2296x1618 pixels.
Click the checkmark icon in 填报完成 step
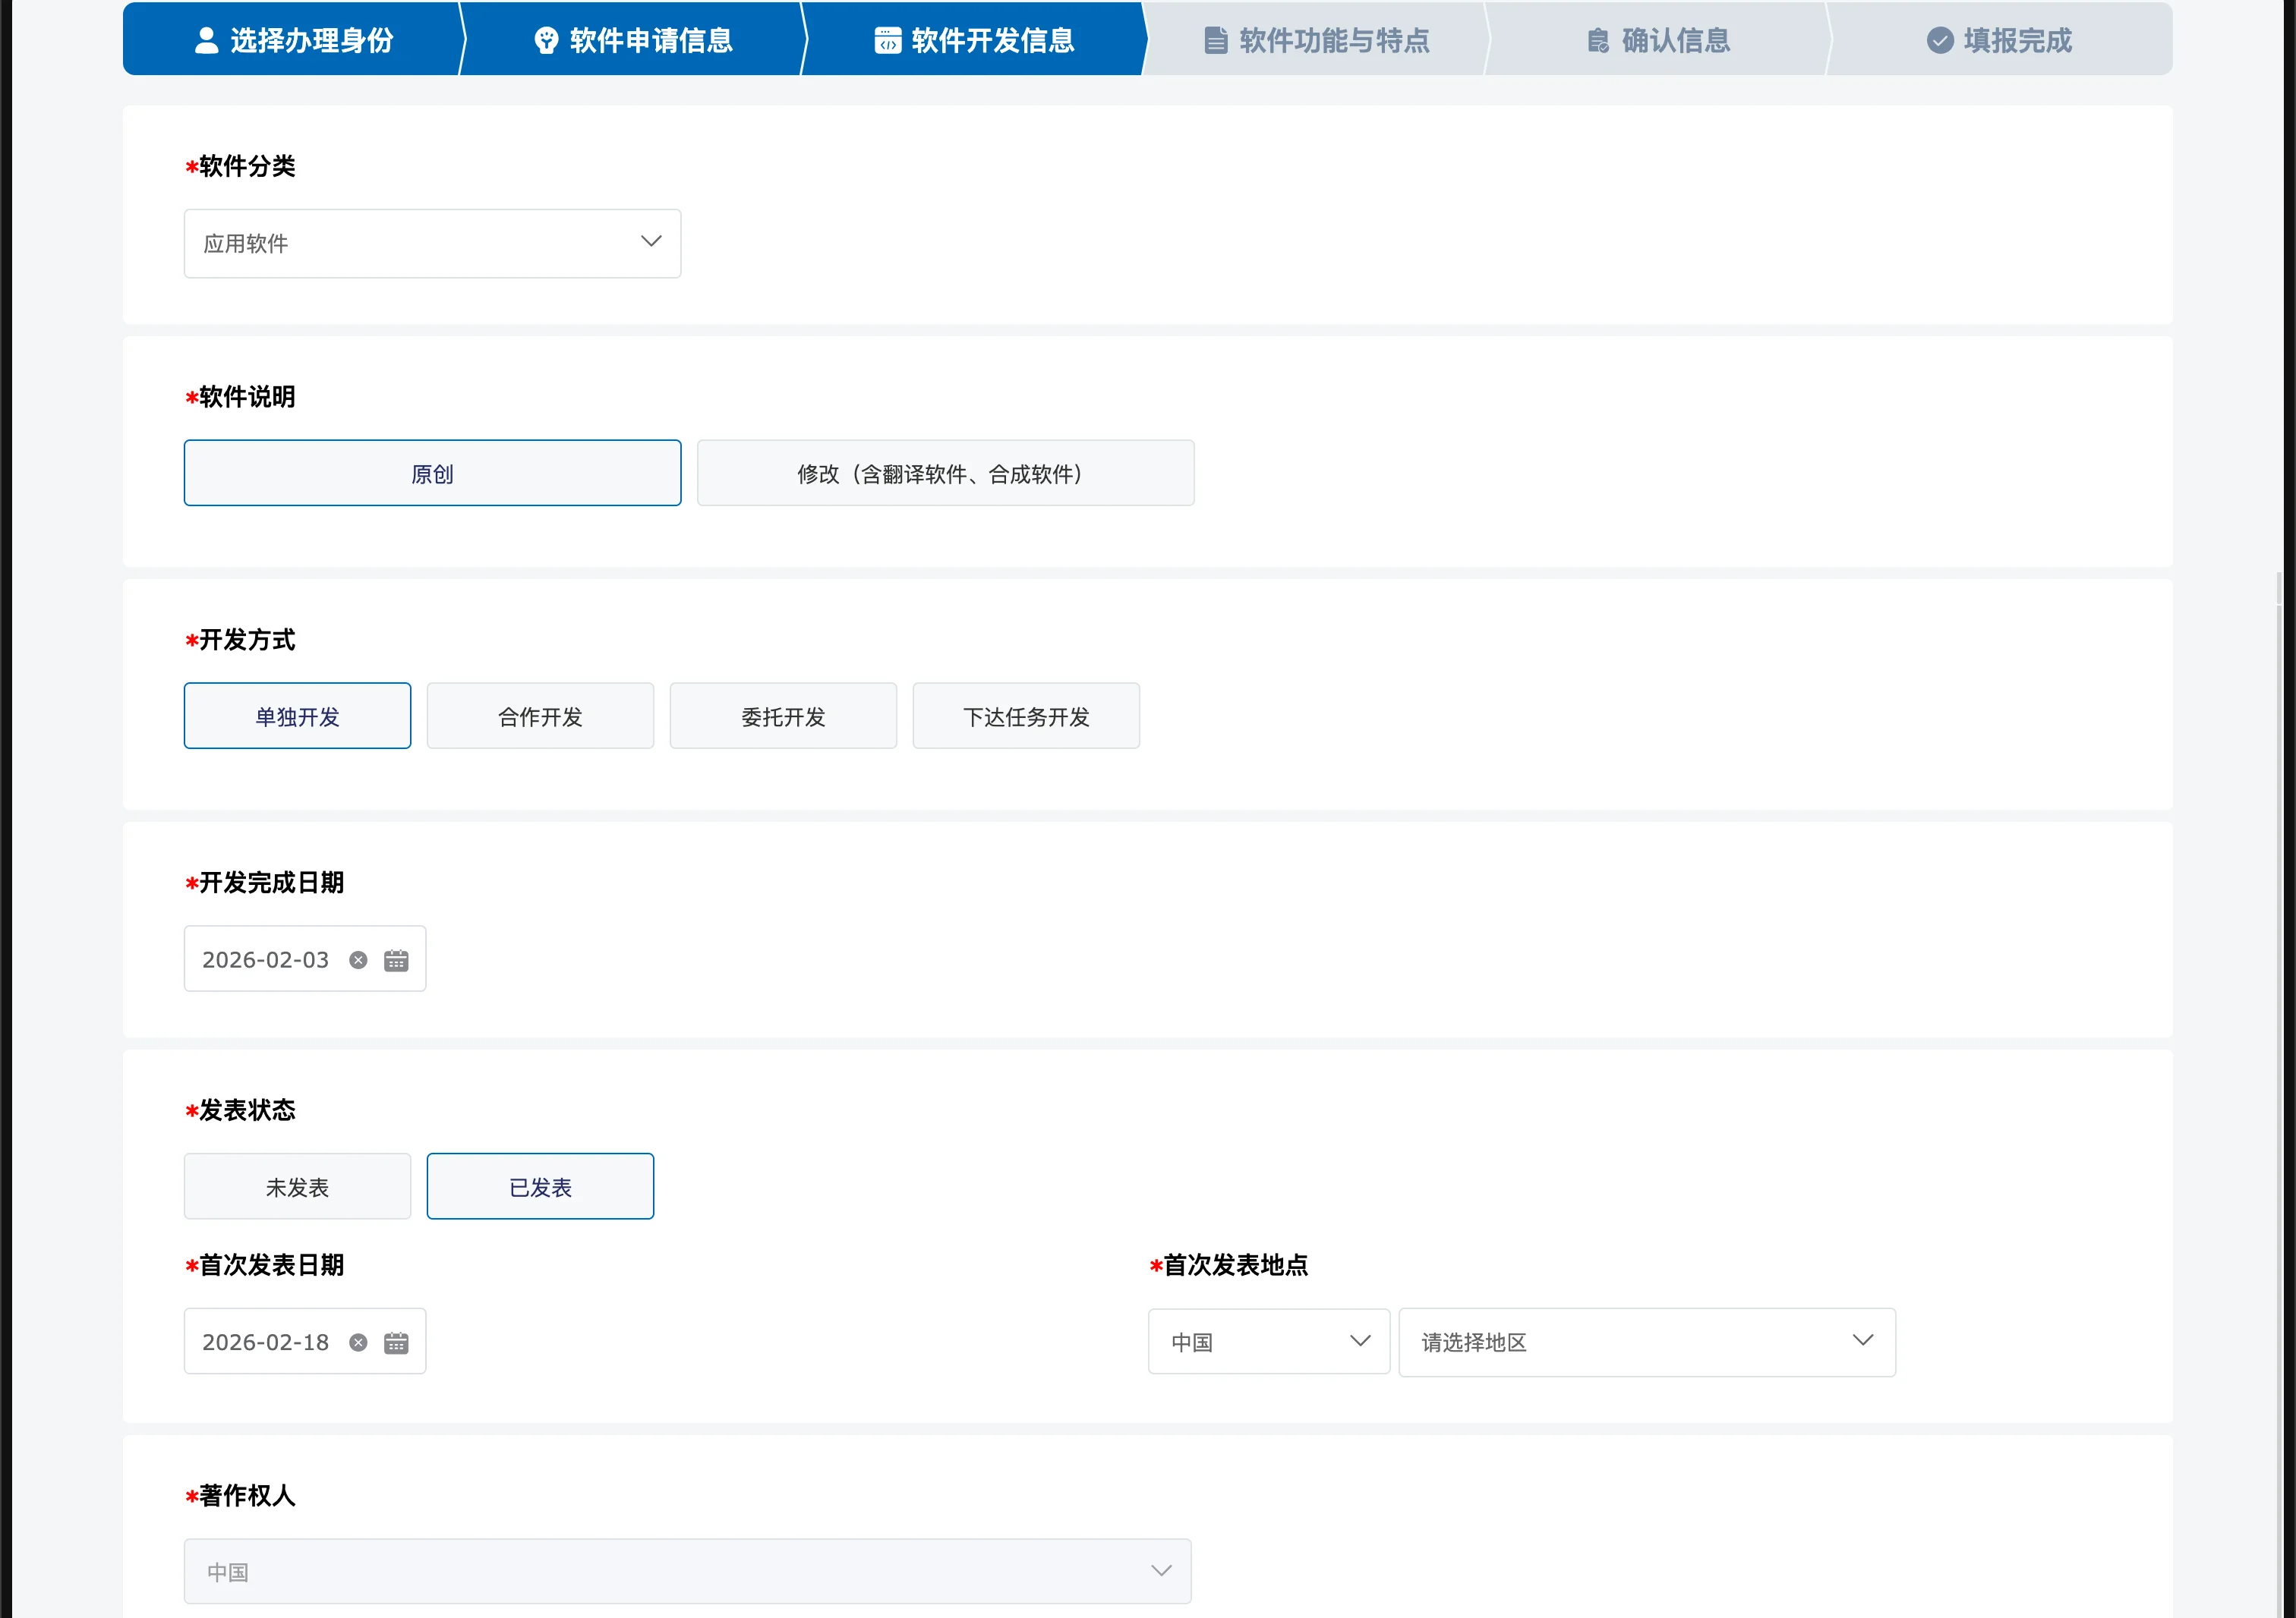(1940, 40)
